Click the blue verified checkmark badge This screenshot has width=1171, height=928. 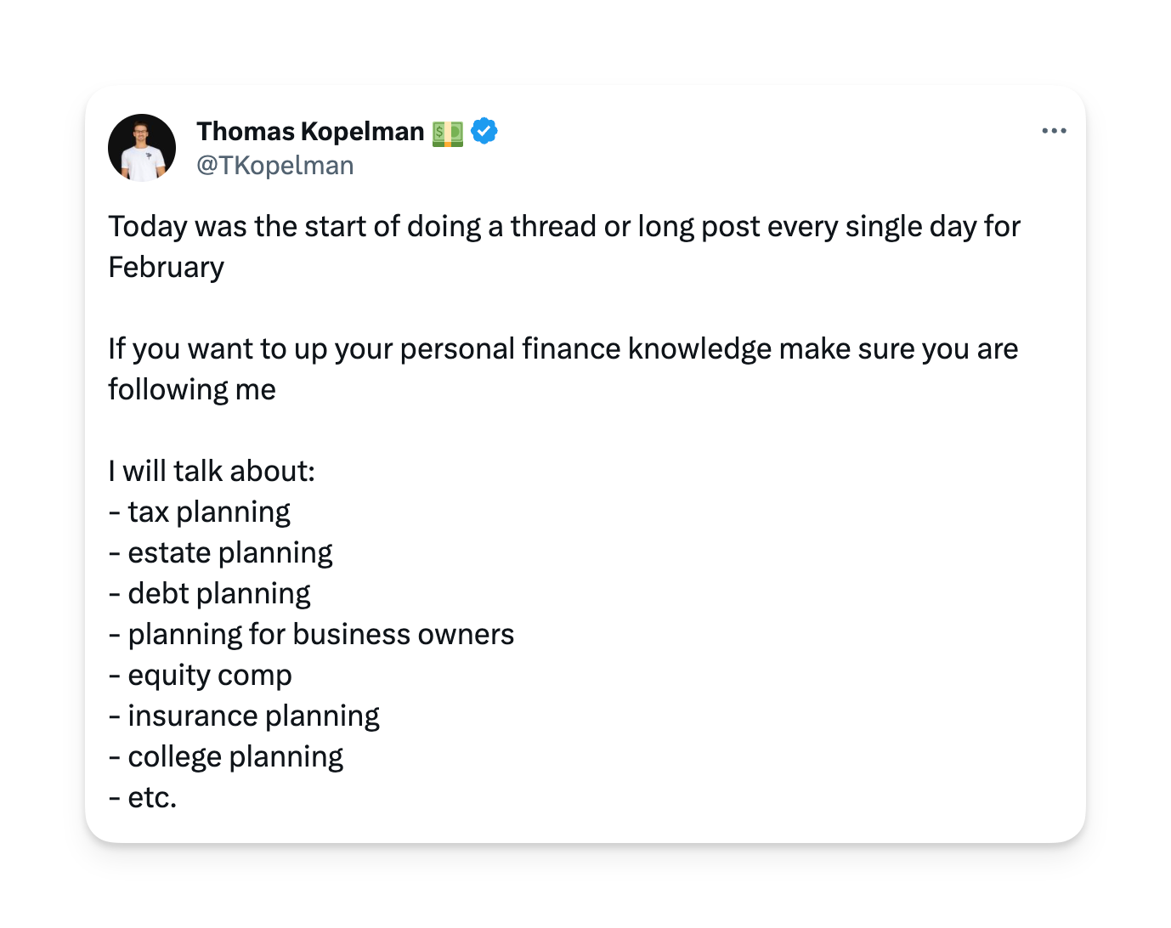484,131
